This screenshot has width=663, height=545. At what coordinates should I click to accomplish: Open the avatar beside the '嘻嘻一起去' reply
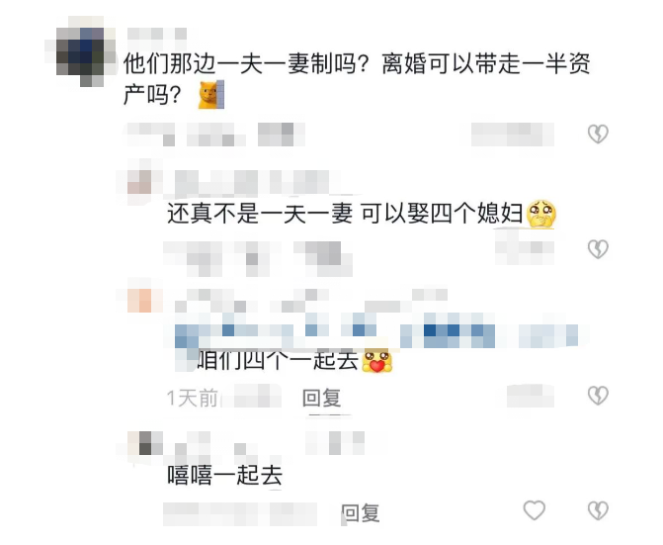tap(145, 443)
